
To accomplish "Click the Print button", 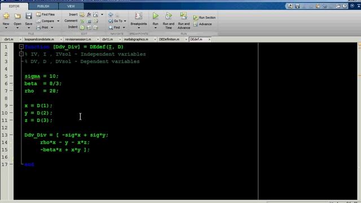I will pyautogui.click(x=42, y=28).
